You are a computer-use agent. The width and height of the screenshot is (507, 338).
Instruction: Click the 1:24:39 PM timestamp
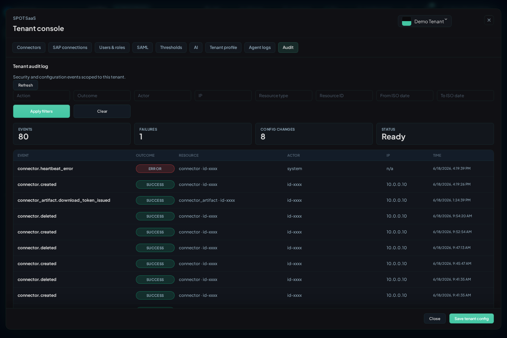[452, 200]
